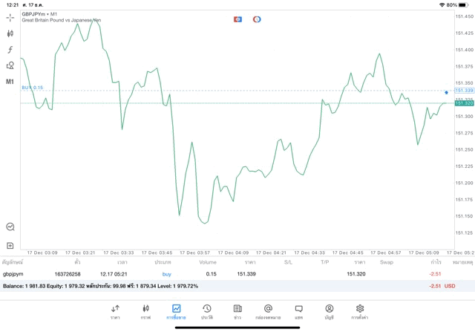Open the Quotes tab with arrows icon
475x332 pixels.
(115, 311)
